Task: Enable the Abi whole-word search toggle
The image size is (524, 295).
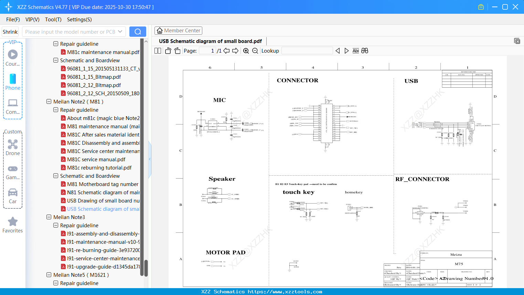Action: 355,51
